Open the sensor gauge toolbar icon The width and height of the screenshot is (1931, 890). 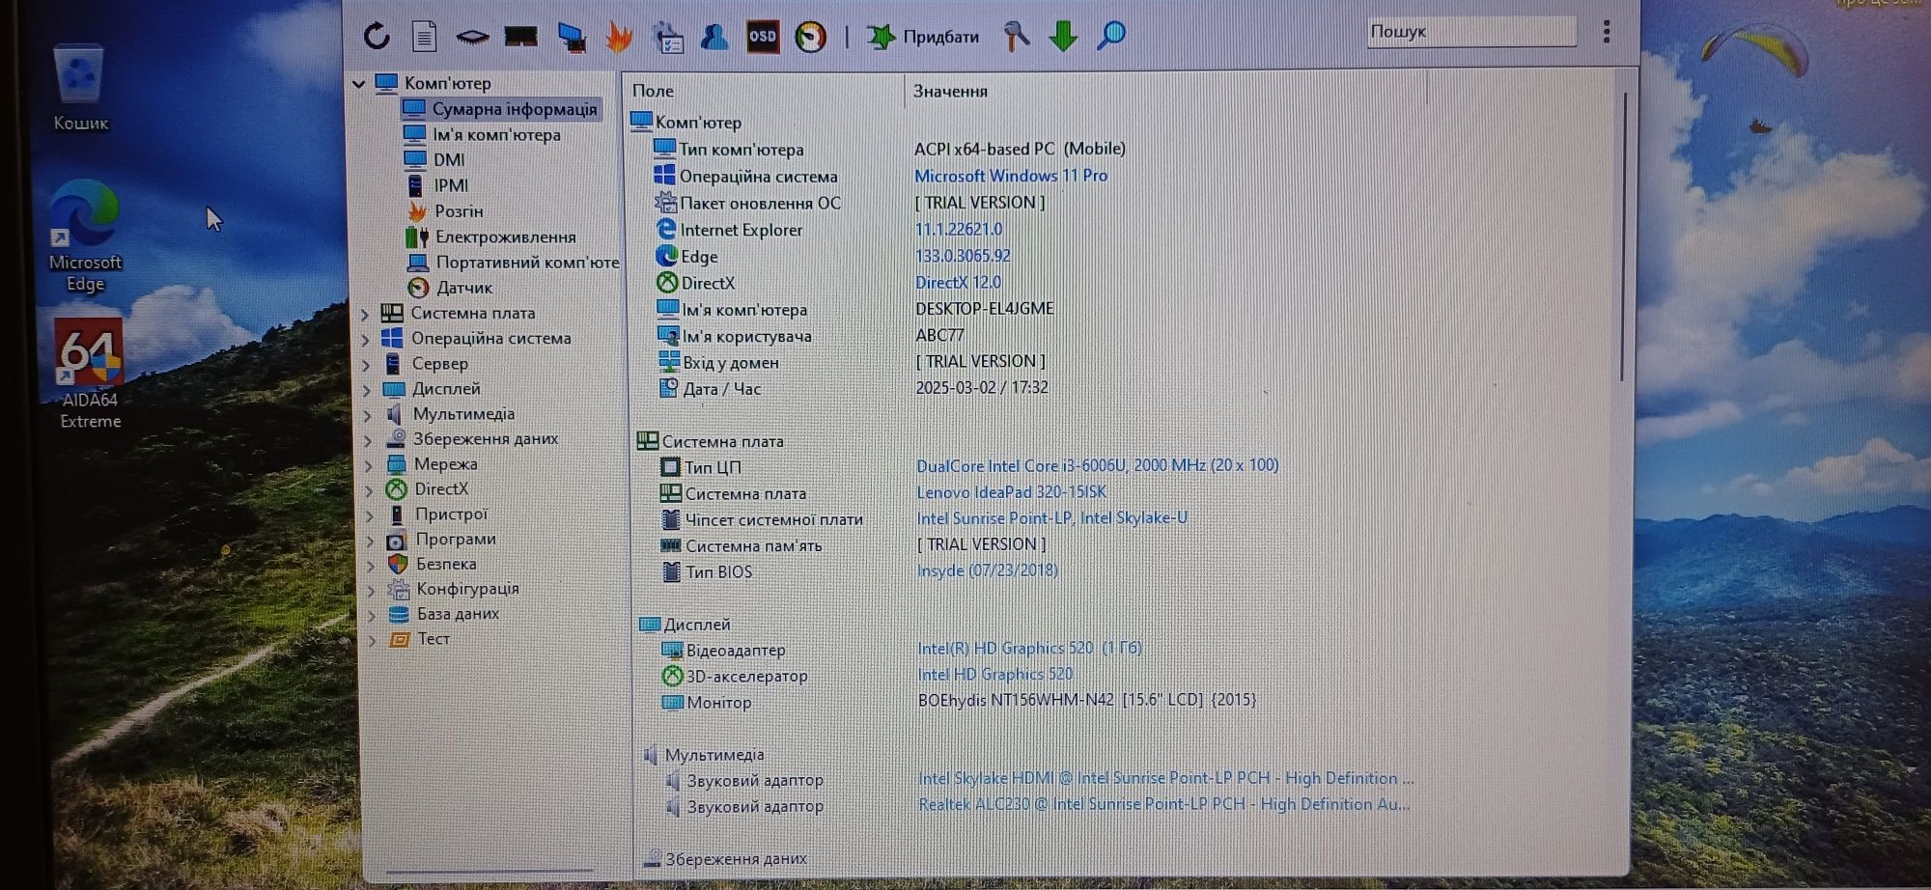pyautogui.click(x=811, y=37)
